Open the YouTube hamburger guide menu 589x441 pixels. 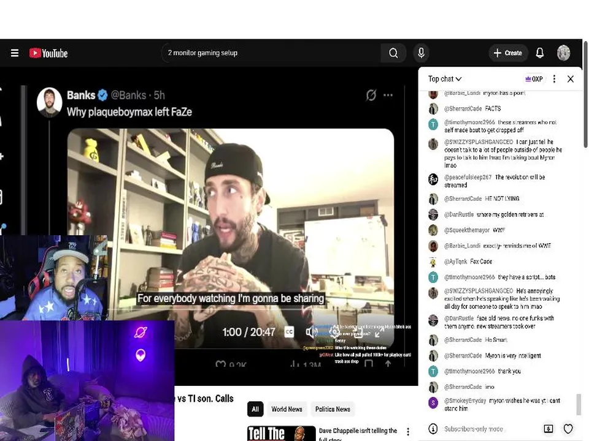pyautogui.click(x=15, y=53)
